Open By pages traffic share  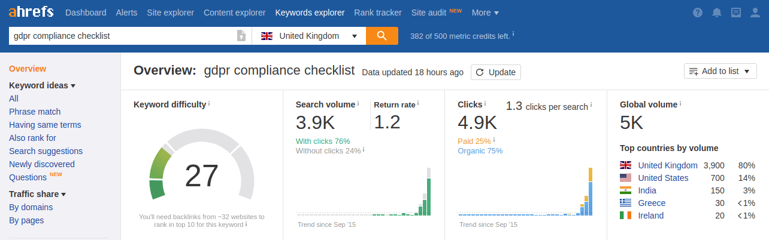[x=26, y=220]
